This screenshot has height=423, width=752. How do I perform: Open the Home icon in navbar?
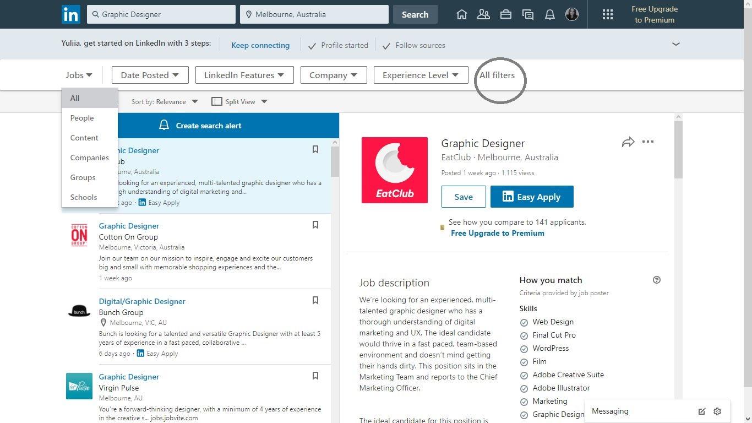pyautogui.click(x=462, y=15)
